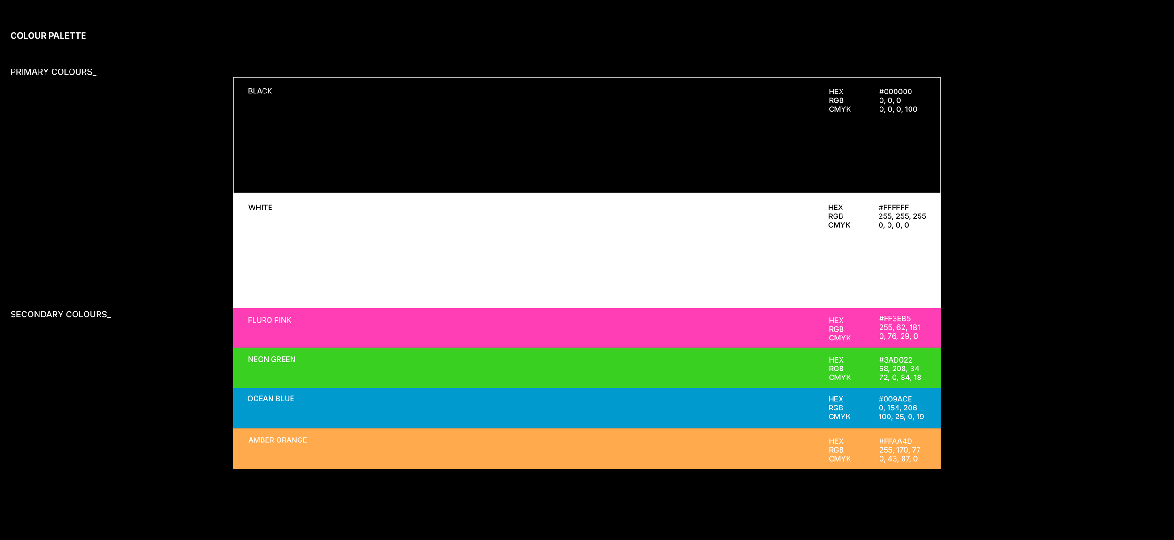This screenshot has height=540, width=1174.
Task: Click the RGB value 58, 208, 34
Action: 899,369
